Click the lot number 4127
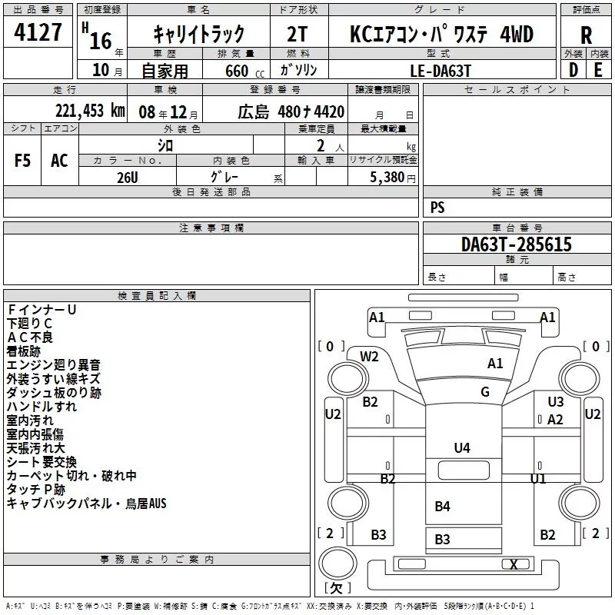The height and width of the screenshot is (615, 615). point(38,32)
